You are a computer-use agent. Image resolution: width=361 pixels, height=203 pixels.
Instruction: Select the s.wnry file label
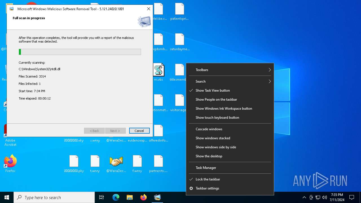click(x=95, y=140)
